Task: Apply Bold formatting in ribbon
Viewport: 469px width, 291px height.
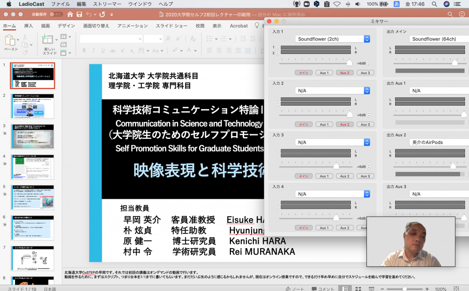Action: pyautogui.click(x=84, y=50)
